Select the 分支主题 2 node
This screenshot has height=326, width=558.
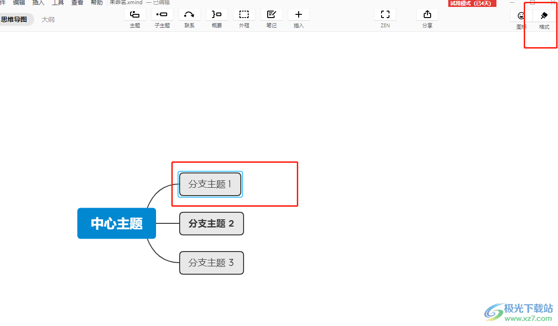coord(212,223)
